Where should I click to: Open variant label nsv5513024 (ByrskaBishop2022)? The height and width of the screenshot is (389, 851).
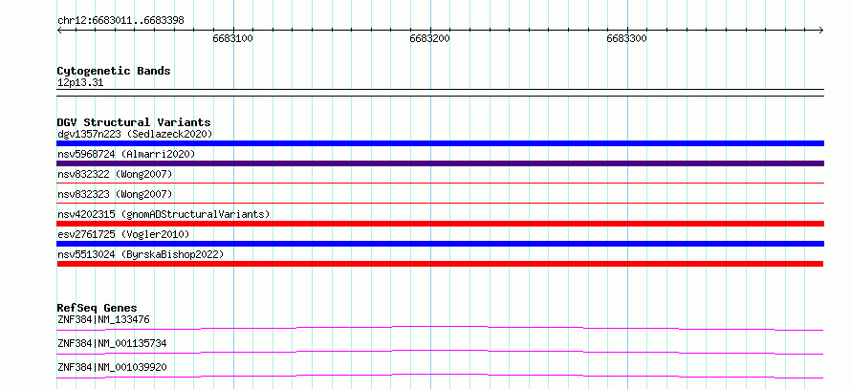point(141,254)
